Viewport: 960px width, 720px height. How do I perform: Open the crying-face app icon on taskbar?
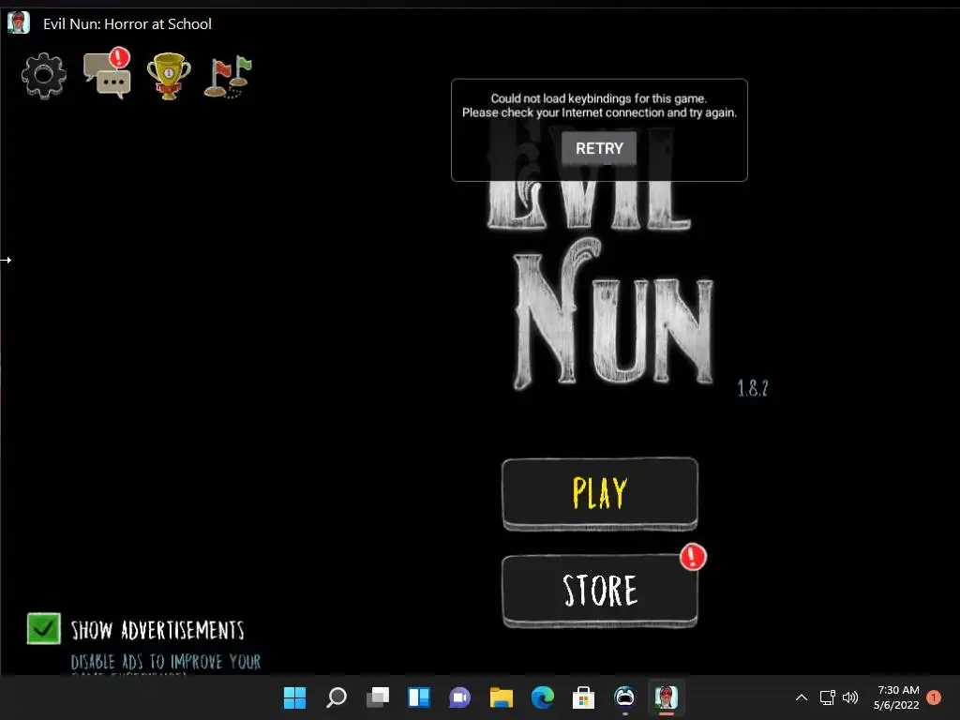click(624, 697)
